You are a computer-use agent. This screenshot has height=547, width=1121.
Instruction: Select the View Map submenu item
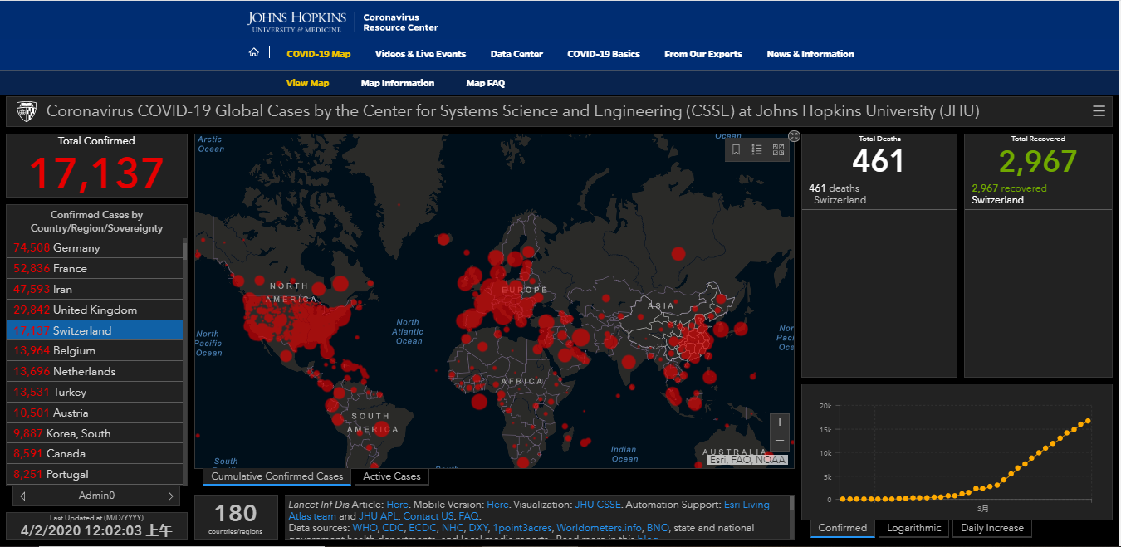pyautogui.click(x=307, y=83)
